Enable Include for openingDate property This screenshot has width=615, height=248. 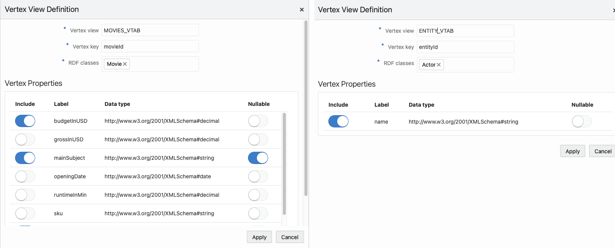[25, 176]
